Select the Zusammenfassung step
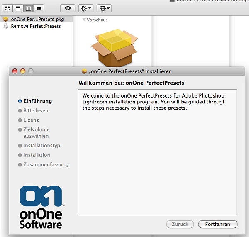Viewport: 249px width, 237px height. click(46, 164)
